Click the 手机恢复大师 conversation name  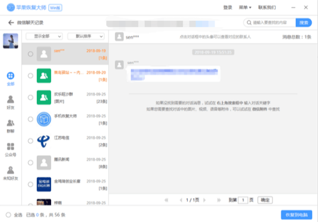(65, 116)
